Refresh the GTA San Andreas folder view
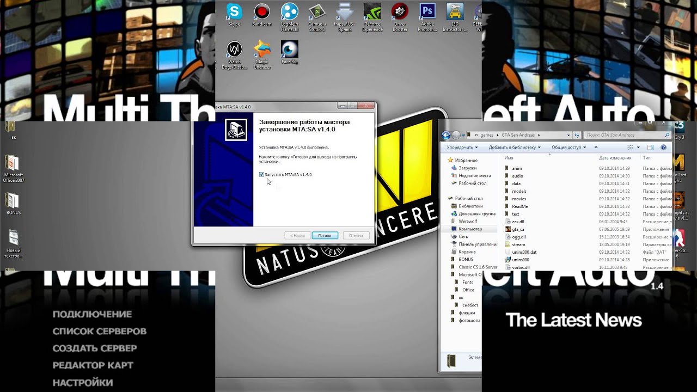This screenshot has height=392, width=697. 577,135
